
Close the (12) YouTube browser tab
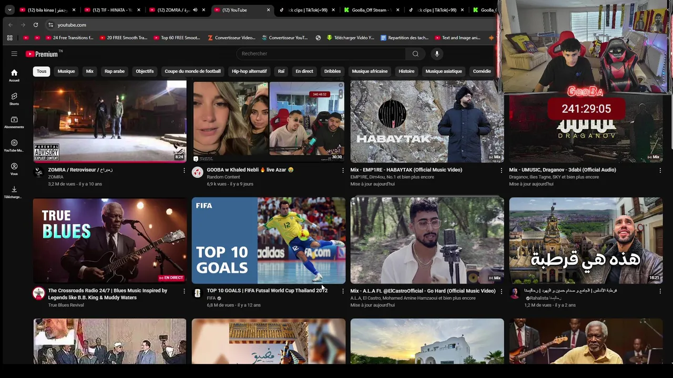[x=269, y=10]
